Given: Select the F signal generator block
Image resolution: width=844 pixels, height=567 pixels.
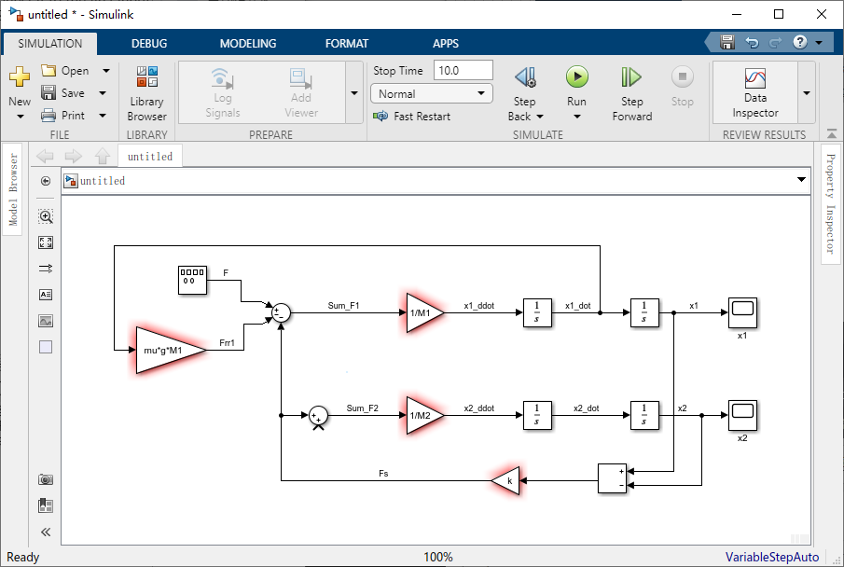Looking at the screenshot, I should point(193,280).
